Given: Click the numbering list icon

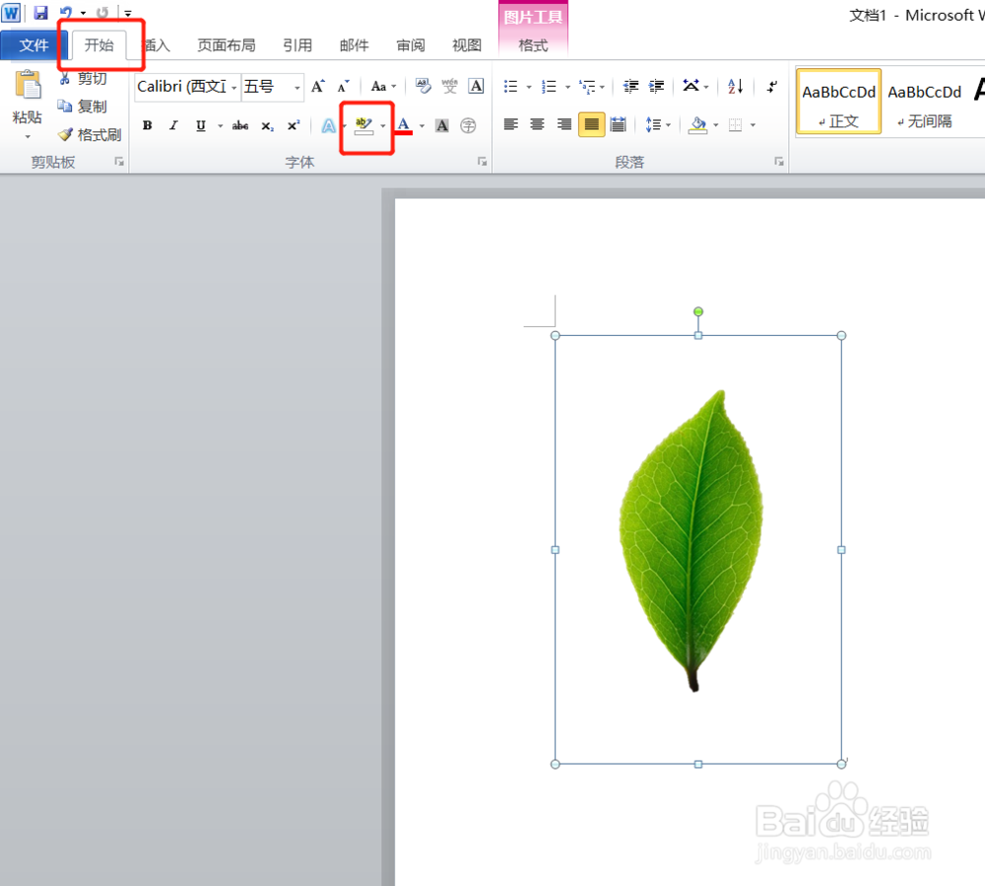Looking at the screenshot, I should (549, 86).
